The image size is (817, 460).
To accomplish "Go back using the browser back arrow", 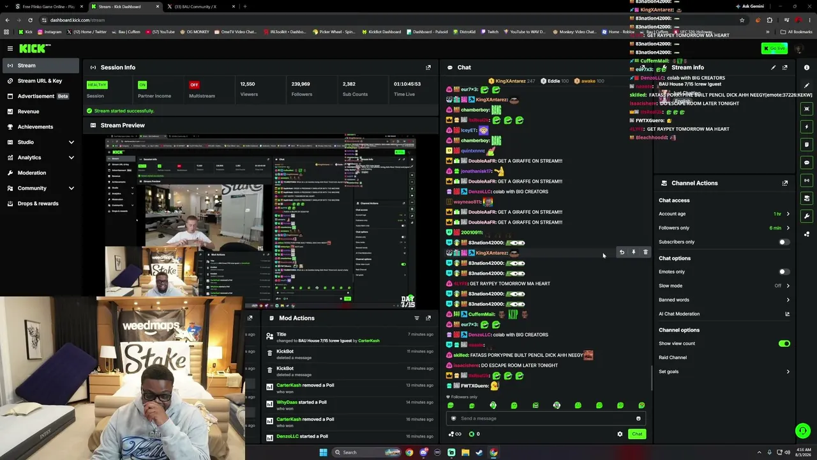I will [7, 20].
